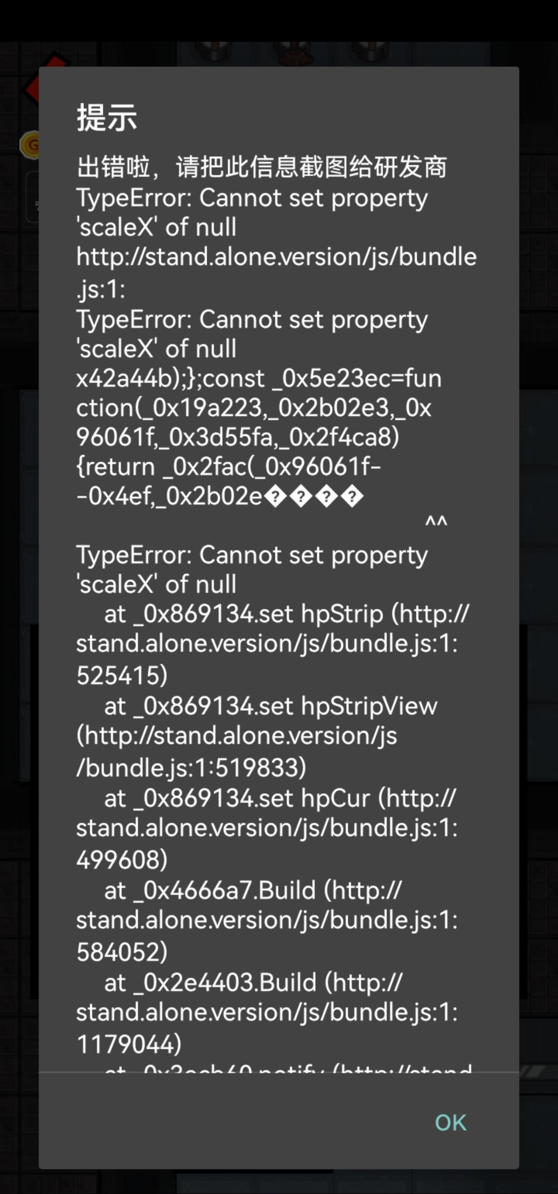Click the dialog title 提示
The height and width of the screenshot is (1194, 558).
click(107, 117)
